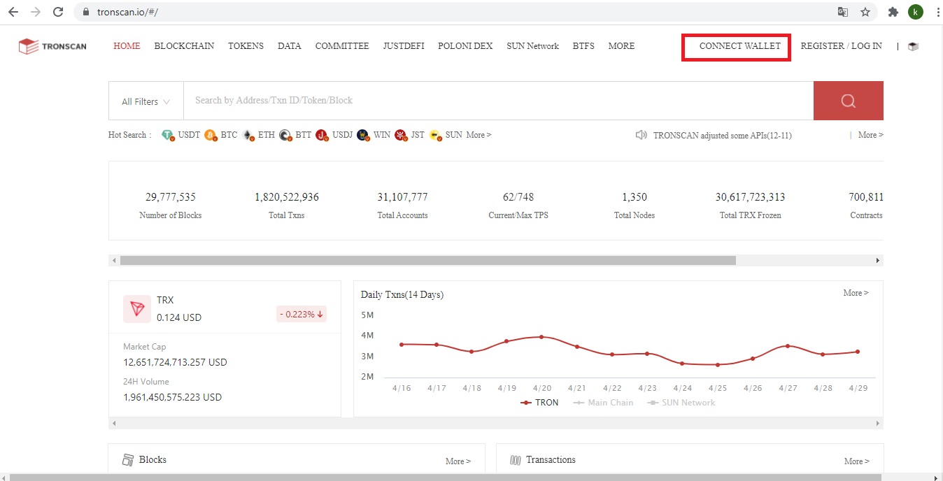Open the COMMITTEE menu
The image size is (943, 481).
tap(342, 46)
